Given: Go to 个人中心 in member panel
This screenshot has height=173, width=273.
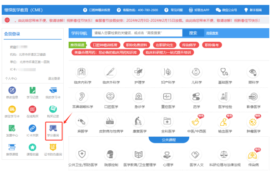Looking at the screenshot, I should (11, 79).
